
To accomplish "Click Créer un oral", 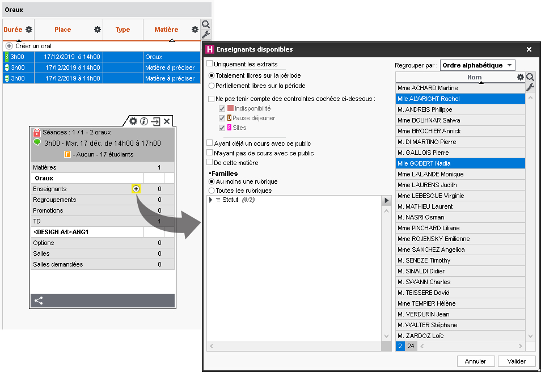I will (x=33, y=46).
